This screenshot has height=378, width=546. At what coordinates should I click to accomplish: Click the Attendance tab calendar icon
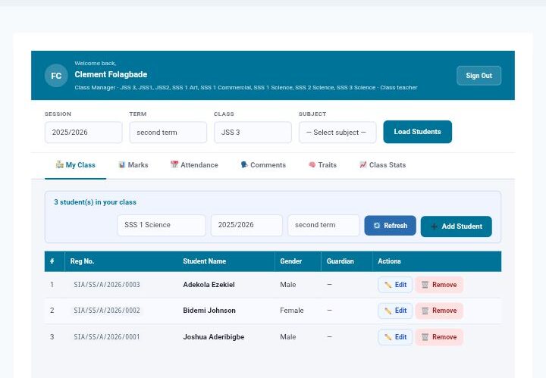coord(174,164)
